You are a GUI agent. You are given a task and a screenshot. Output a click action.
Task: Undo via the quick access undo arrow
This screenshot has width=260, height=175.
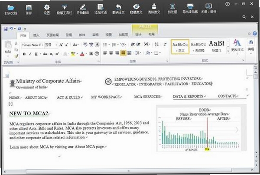click(11, 29)
